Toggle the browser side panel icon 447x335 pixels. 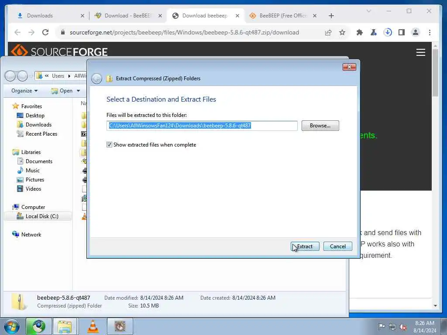[402, 32]
